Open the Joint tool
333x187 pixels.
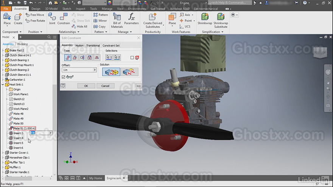pyautogui.click(x=52, y=19)
